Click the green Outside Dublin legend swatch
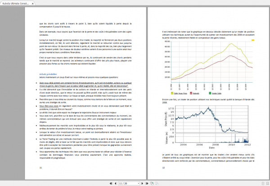This screenshot has width=270, height=186. pyautogui.click(x=210, y=93)
